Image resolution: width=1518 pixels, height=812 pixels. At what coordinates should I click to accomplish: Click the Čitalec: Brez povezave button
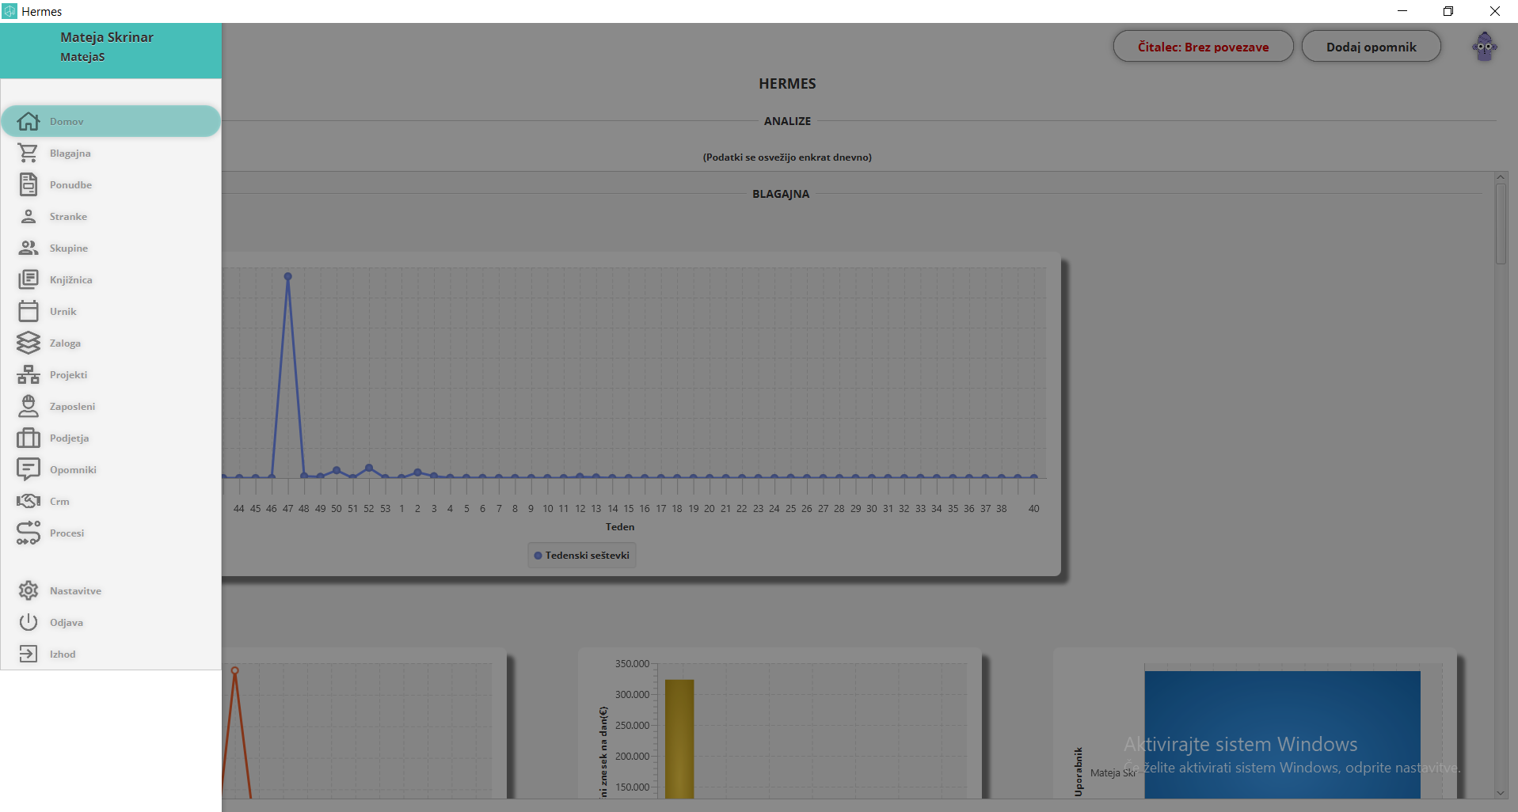click(1203, 47)
